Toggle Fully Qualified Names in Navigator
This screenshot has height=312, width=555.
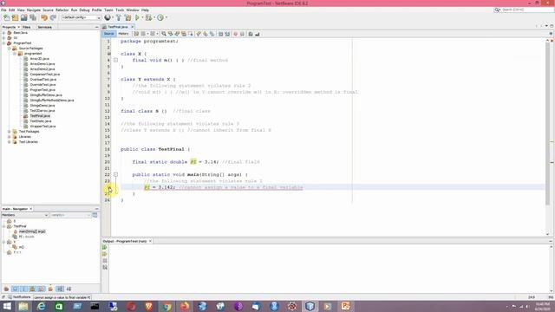[x=50, y=289]
